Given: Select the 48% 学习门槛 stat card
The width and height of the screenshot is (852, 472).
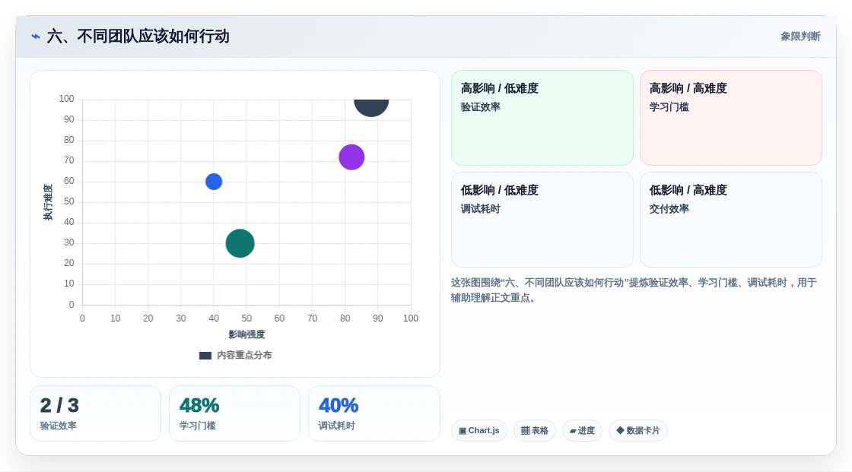Looking at the screenshot, I should coord(235,414).
